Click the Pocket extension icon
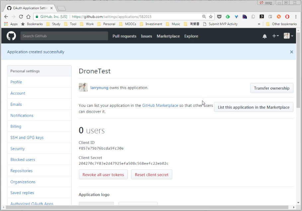Screen dimensions: 302x211 point(219,17)
